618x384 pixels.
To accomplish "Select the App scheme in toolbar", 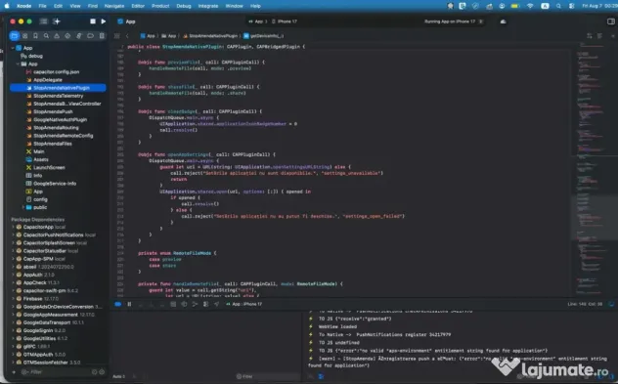I will 256,21.
